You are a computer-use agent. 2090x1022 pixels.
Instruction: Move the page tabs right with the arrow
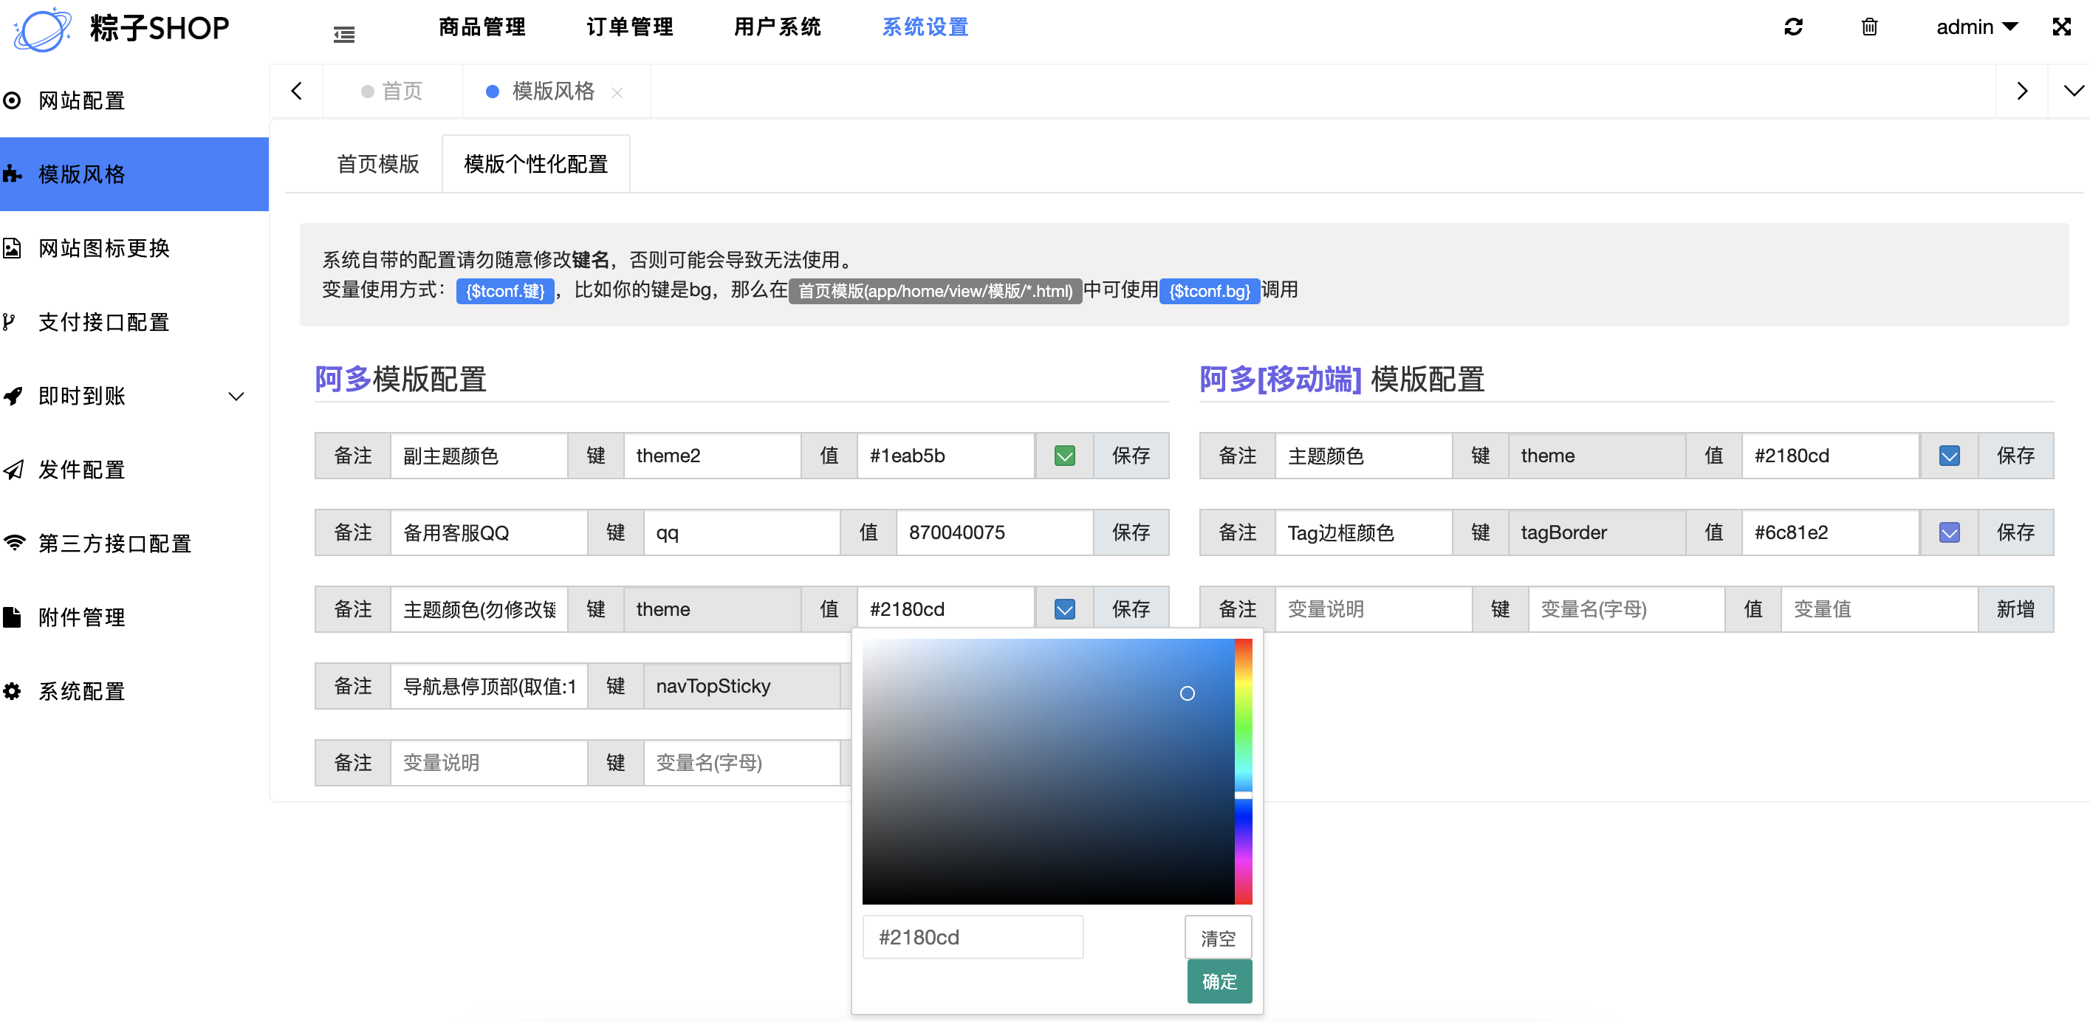(2022, 91)
